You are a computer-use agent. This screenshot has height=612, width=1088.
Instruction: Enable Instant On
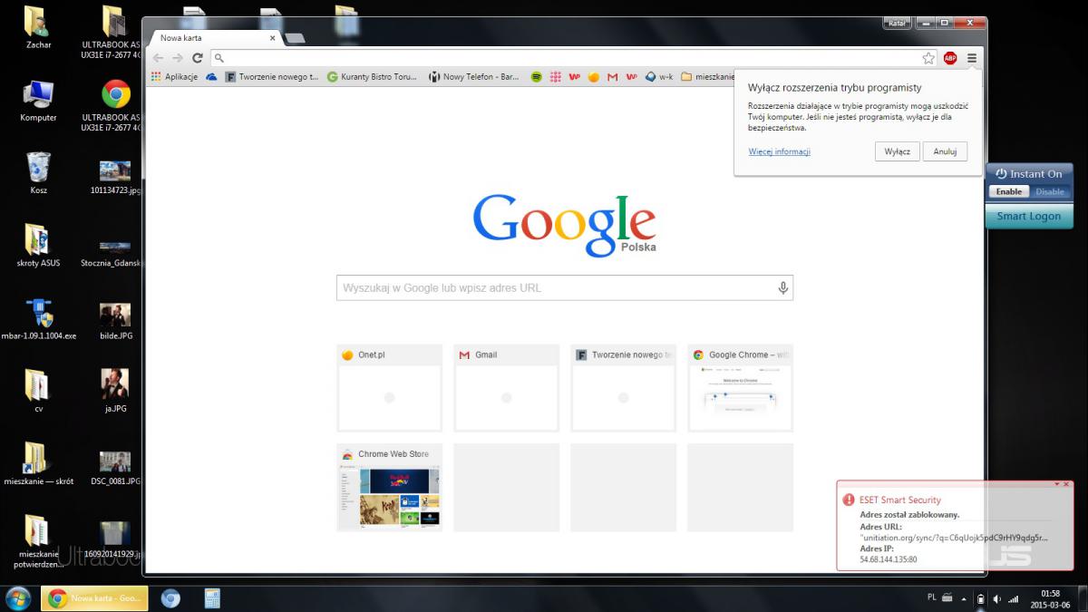pyautogui.click(x=1008, y=191)
